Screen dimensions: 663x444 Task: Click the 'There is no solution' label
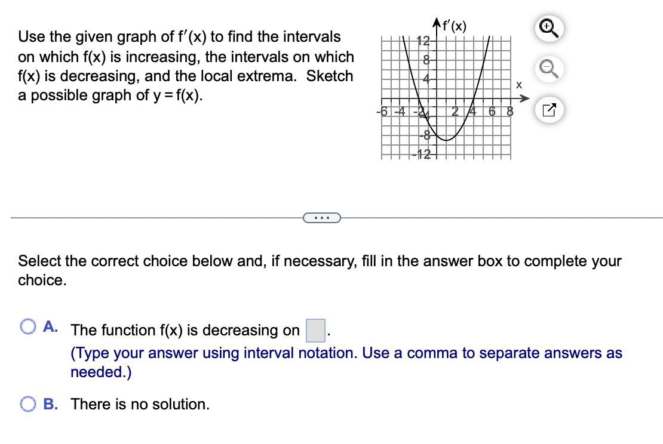[x=140, y=404]
